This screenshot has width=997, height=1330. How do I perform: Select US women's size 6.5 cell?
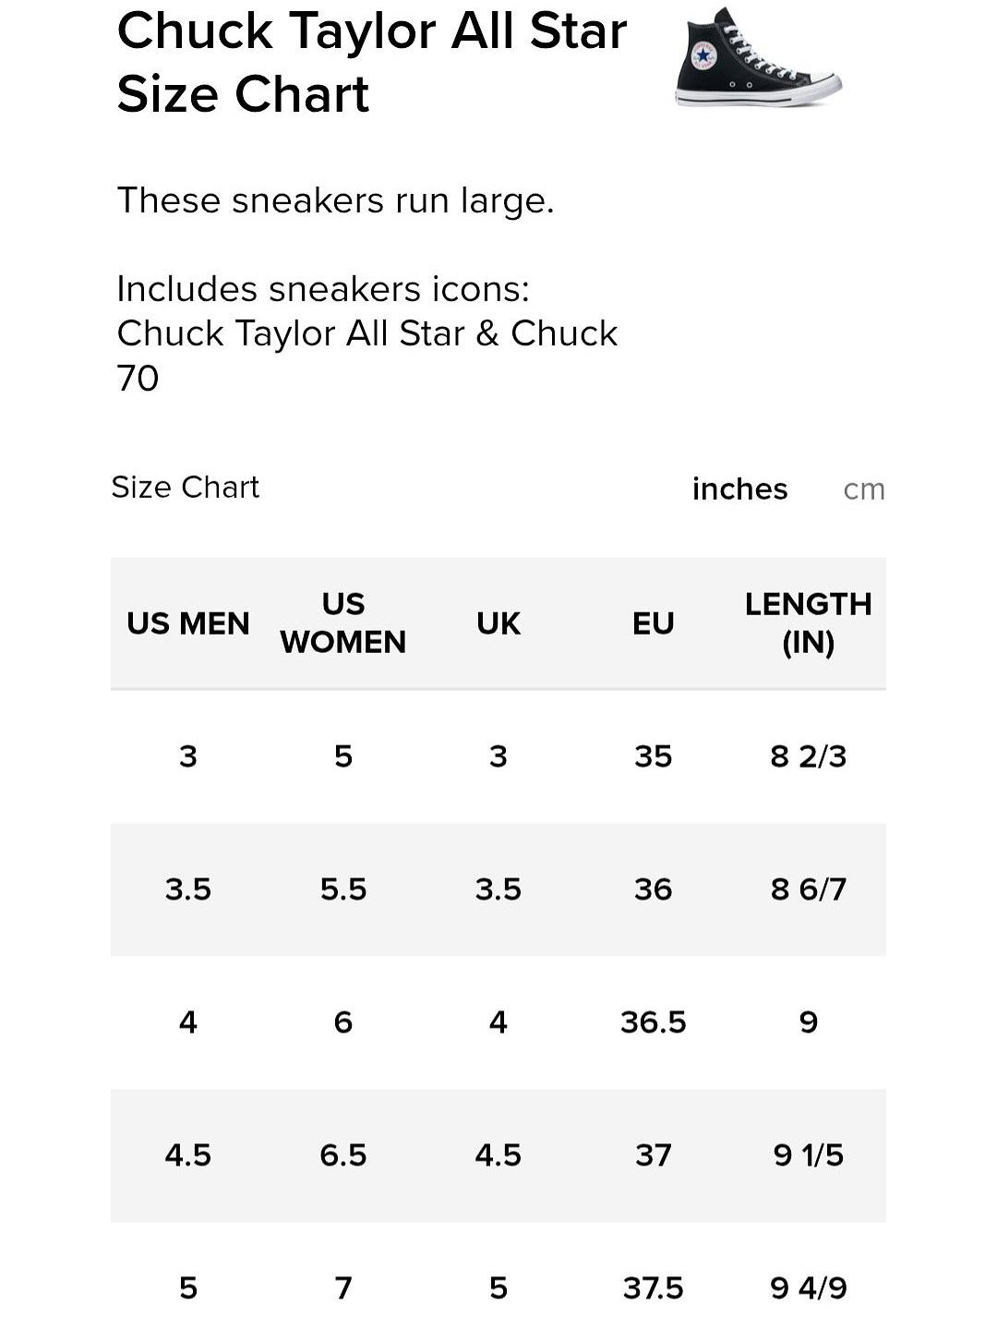343,1155
